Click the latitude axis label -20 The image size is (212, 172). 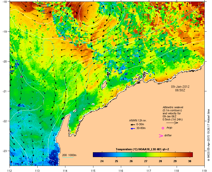click(4, 61)
